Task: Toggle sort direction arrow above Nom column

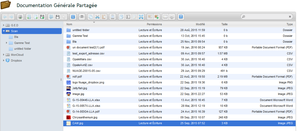Action: [94, 22]
